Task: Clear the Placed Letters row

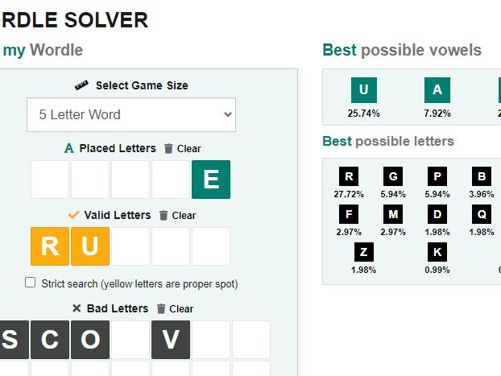Action: click(x=182, y=148)
